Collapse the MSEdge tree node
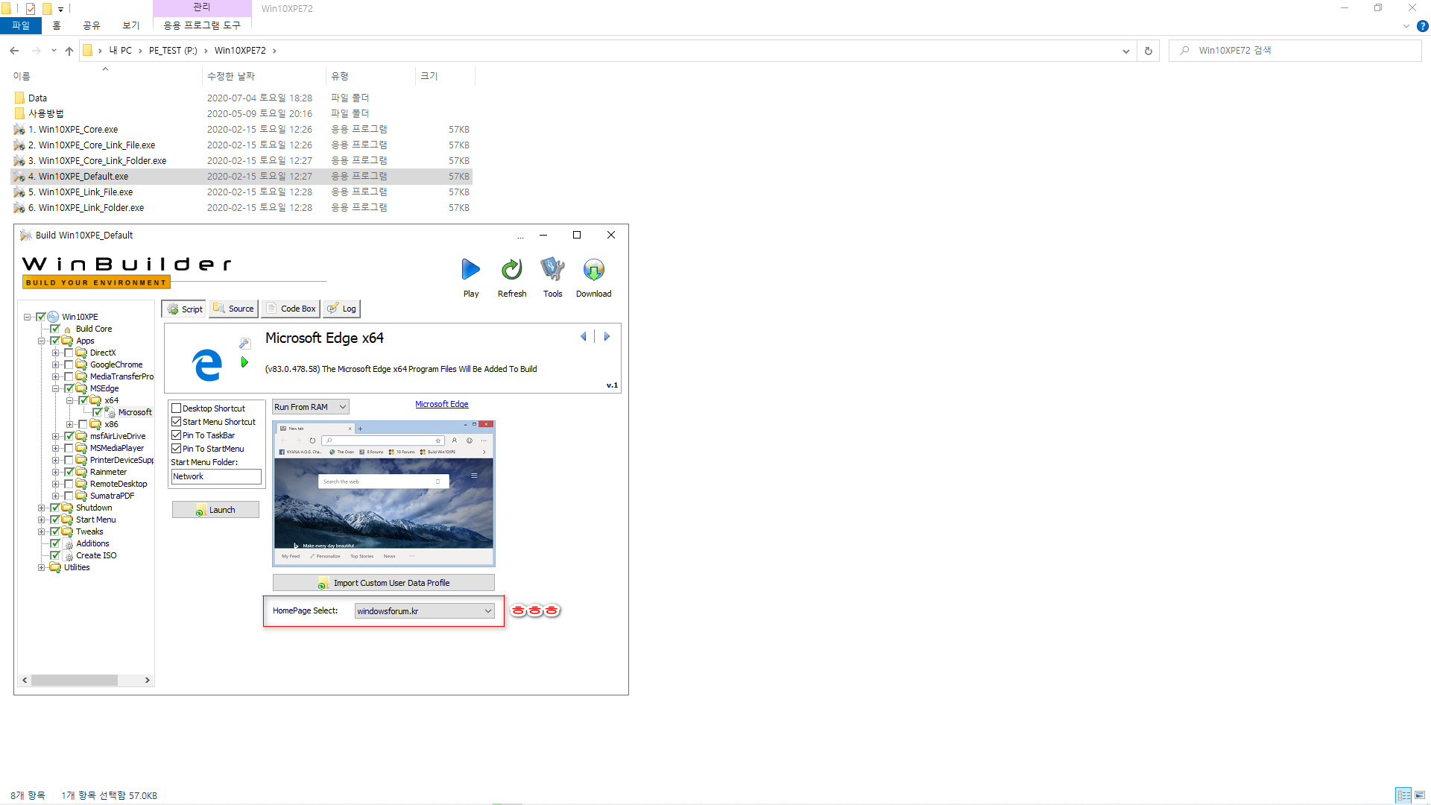Image resolution: width=1431 pixels, height=805 pixels. [55, 388]
